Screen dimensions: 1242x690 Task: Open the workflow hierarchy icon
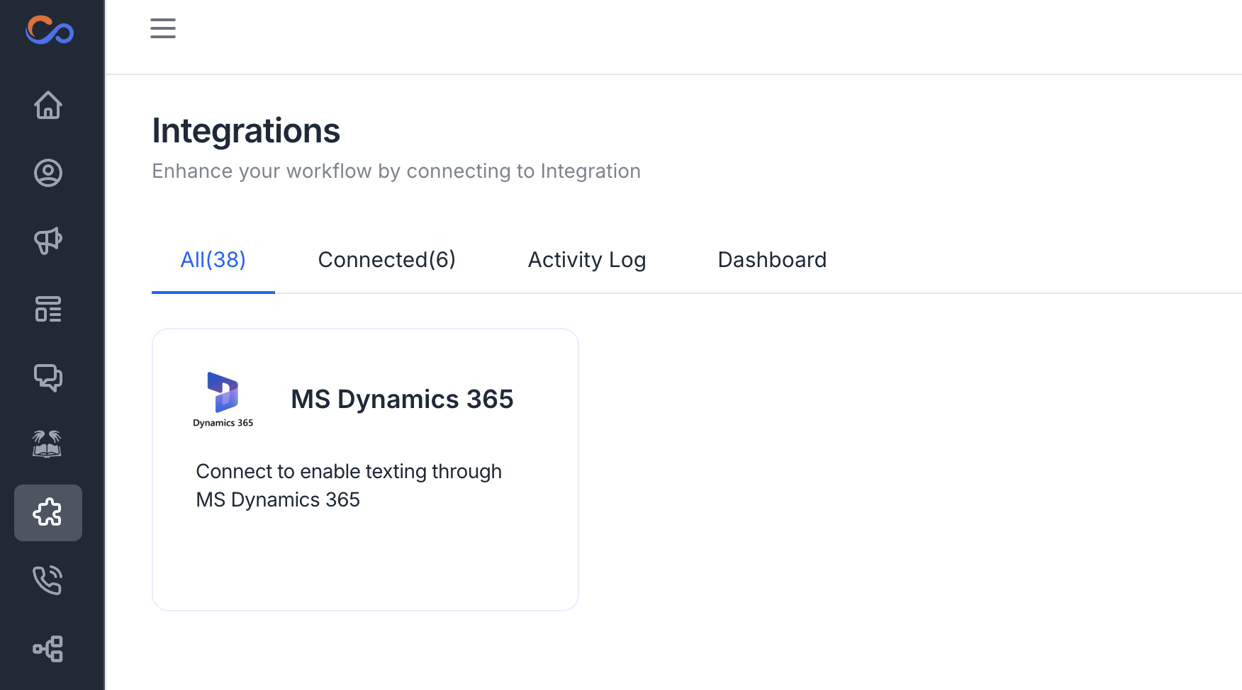pyautogui.click(x=48, y=649)
